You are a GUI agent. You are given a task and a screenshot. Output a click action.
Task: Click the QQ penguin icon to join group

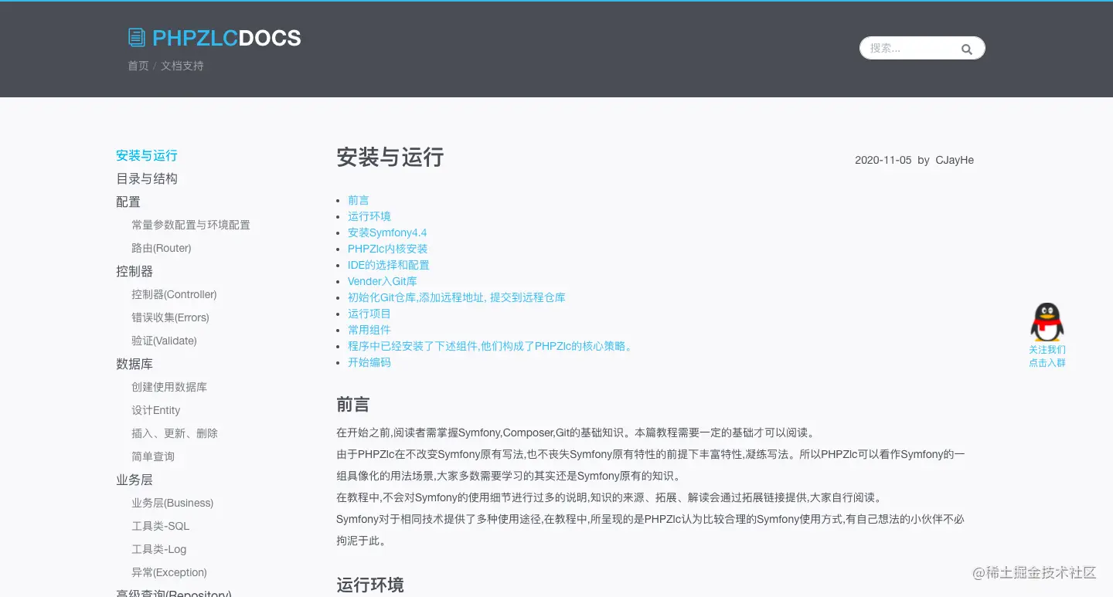[x=1047, y=321]
